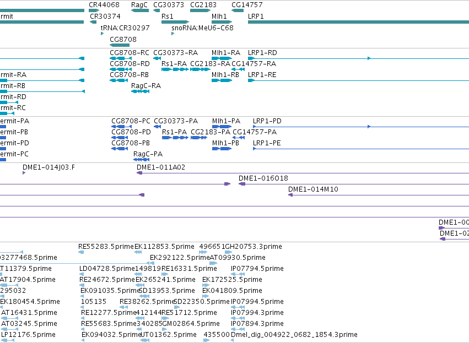Select the LRP1-RD transcript label

[x=263, y=53]
